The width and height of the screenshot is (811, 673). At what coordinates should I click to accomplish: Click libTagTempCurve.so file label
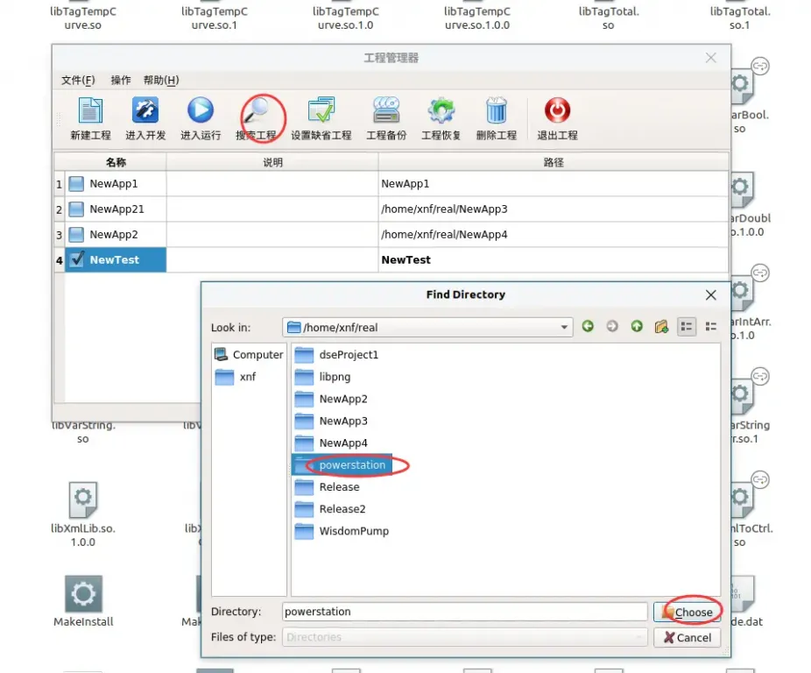(x=82, y=18)
